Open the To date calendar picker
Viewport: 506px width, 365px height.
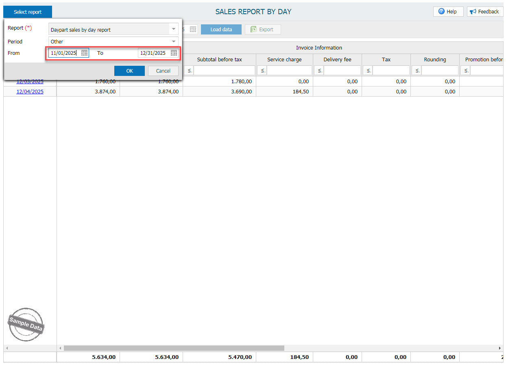[174, 53]
